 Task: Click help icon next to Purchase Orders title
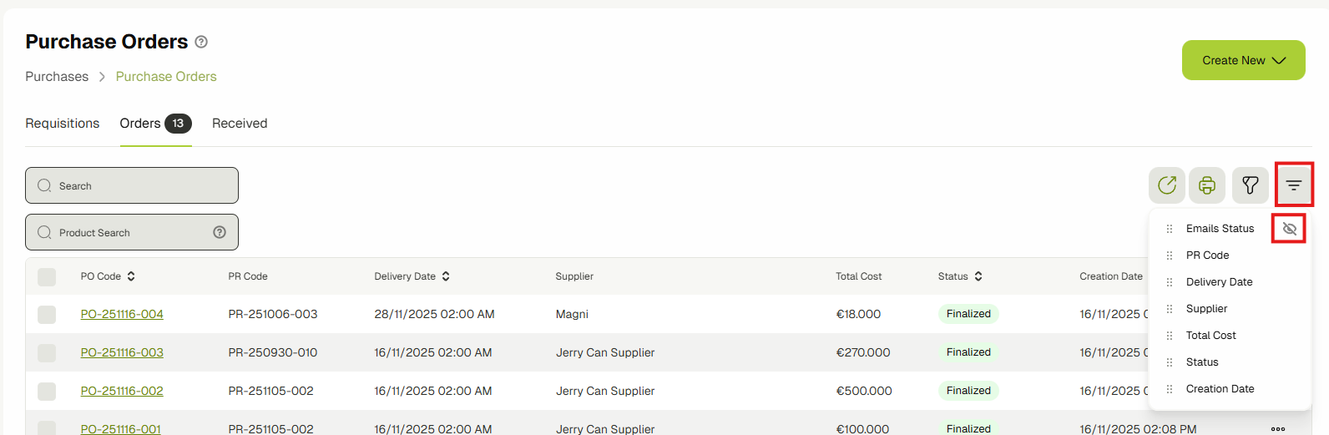[x=201, y=42]
